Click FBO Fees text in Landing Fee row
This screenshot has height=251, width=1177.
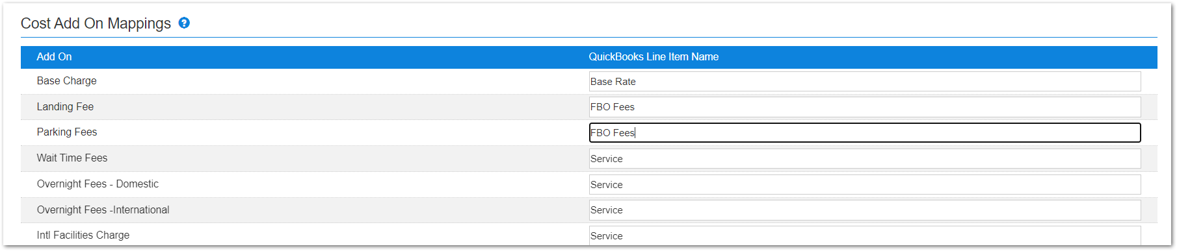click(612, 107)
